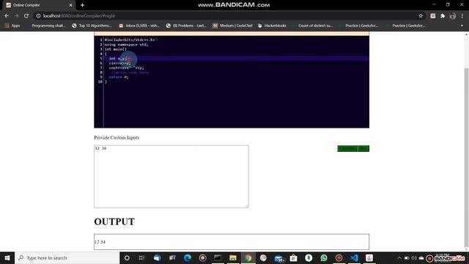Click the battery icon in tray

coord(407,258)
